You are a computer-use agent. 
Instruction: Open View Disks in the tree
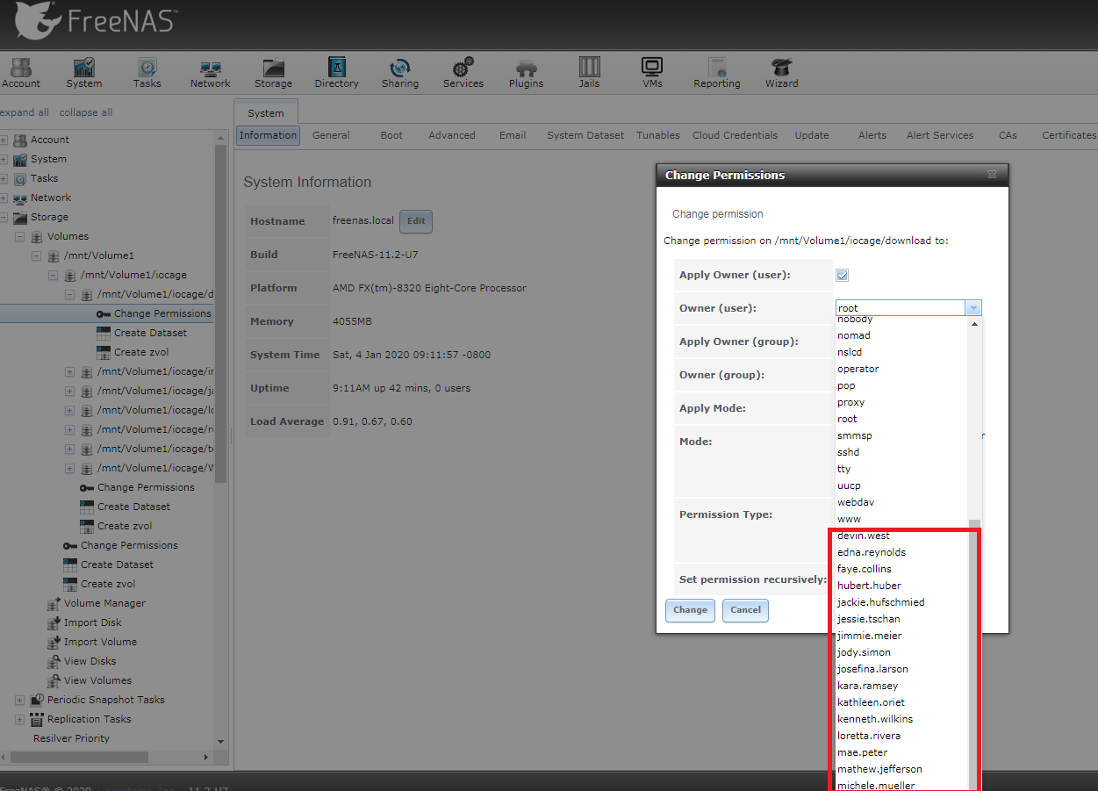click(90, 661)
